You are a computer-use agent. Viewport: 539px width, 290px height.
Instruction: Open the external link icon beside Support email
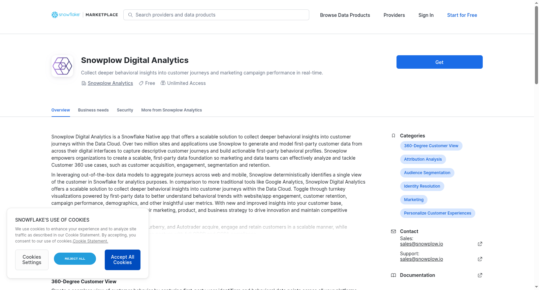pos(480,259)
